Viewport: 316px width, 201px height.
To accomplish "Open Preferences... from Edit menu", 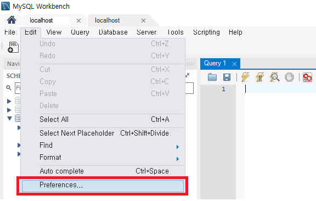I will (103, 186).
